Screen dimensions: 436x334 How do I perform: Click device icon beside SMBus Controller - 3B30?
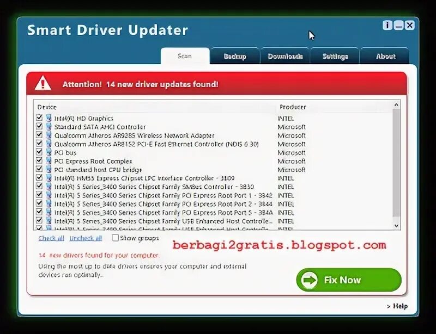pos(49,187)
